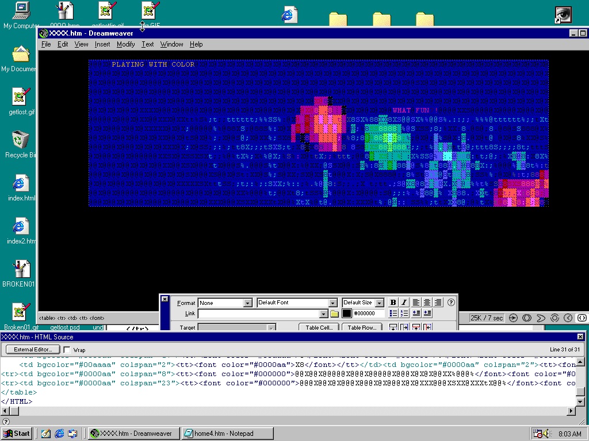The width and height of the screenshot is (589, 441).
Task: Open the File menu
Action: pyautogui.click(x=46, y=44)
